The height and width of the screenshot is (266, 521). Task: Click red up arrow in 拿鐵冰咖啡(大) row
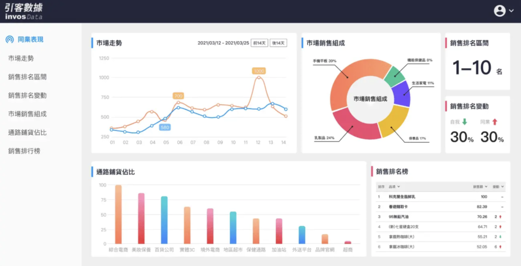tap(501, 247)
